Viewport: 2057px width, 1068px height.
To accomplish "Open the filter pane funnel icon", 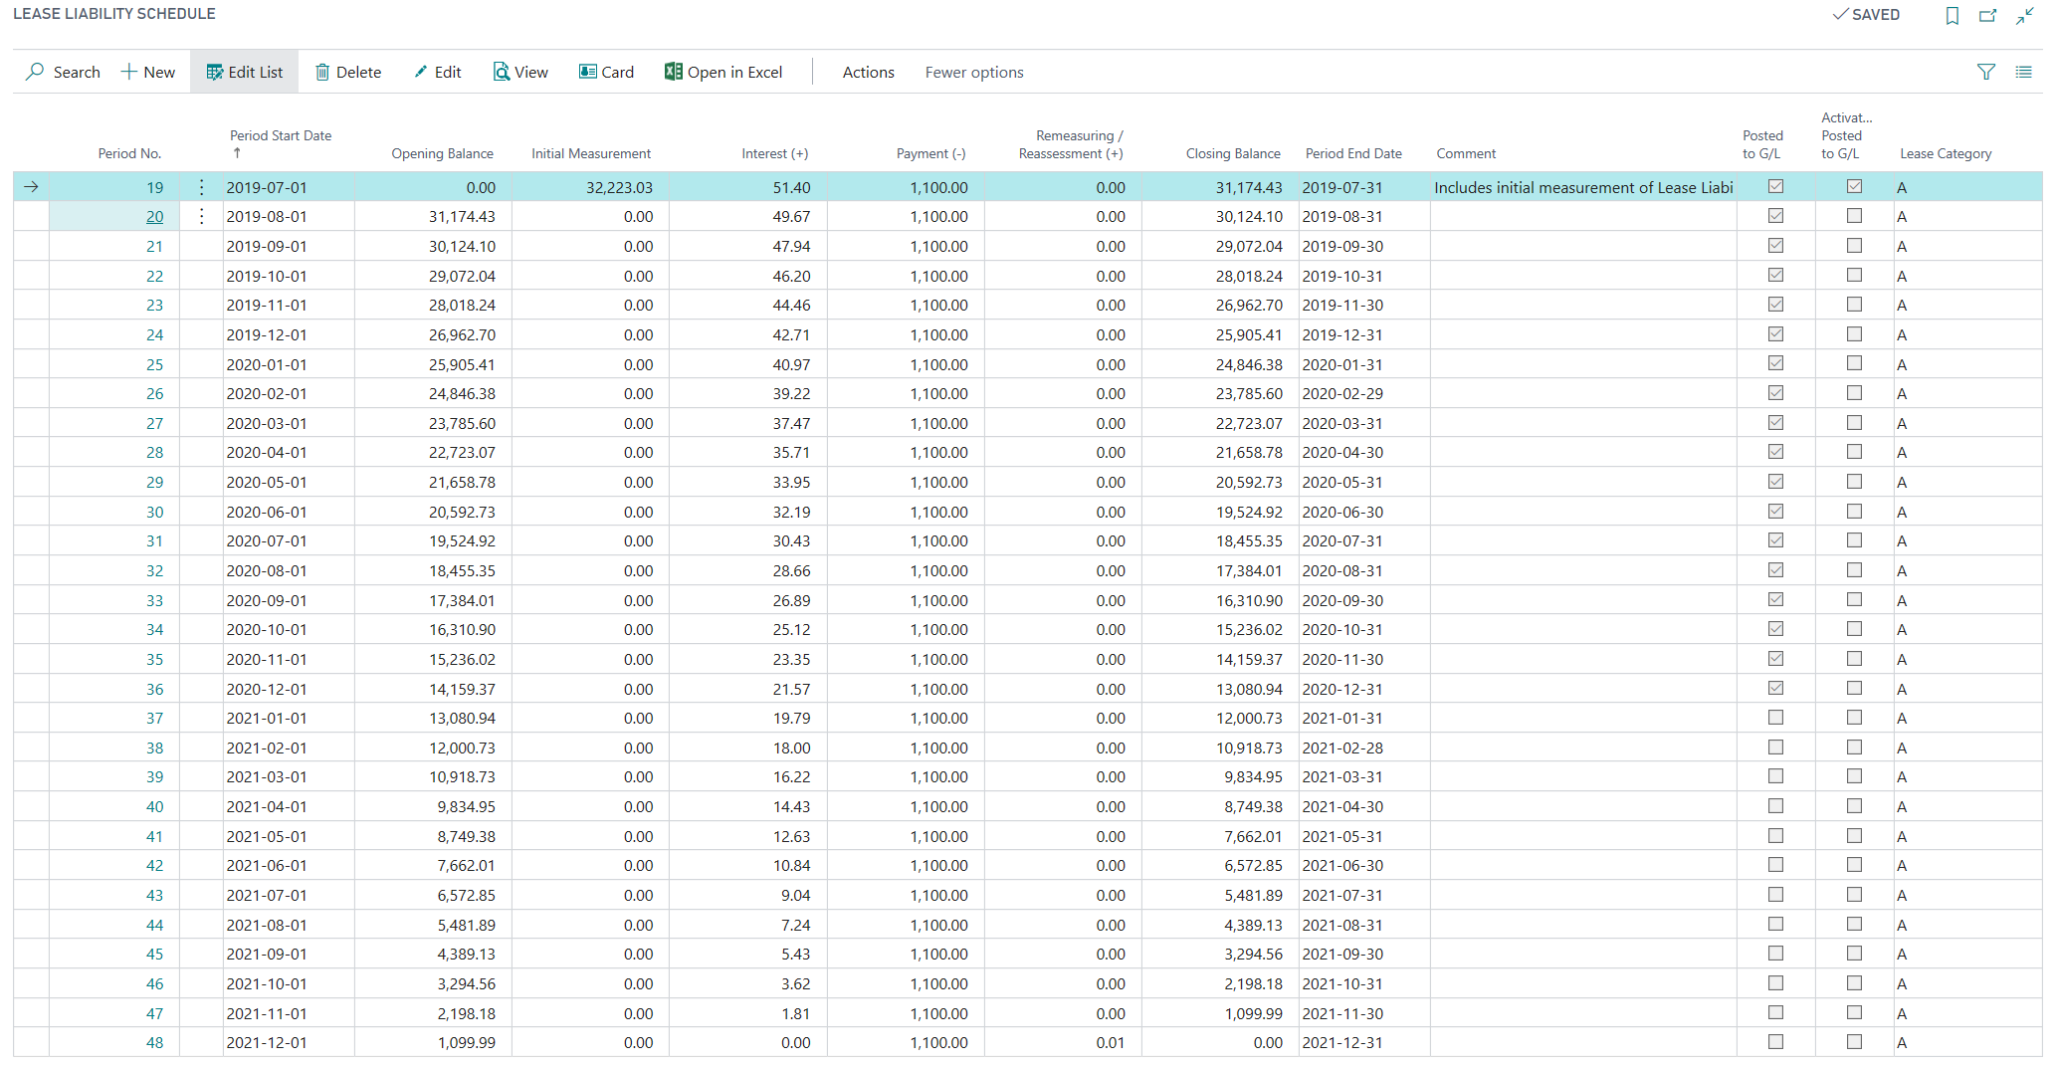I will 1986,72.
